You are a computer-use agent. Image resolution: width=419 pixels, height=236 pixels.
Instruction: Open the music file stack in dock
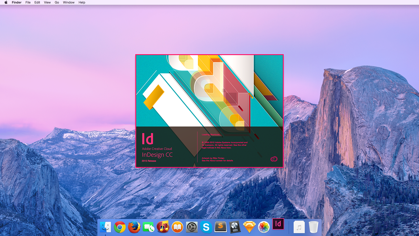click(x=299, y=227)
